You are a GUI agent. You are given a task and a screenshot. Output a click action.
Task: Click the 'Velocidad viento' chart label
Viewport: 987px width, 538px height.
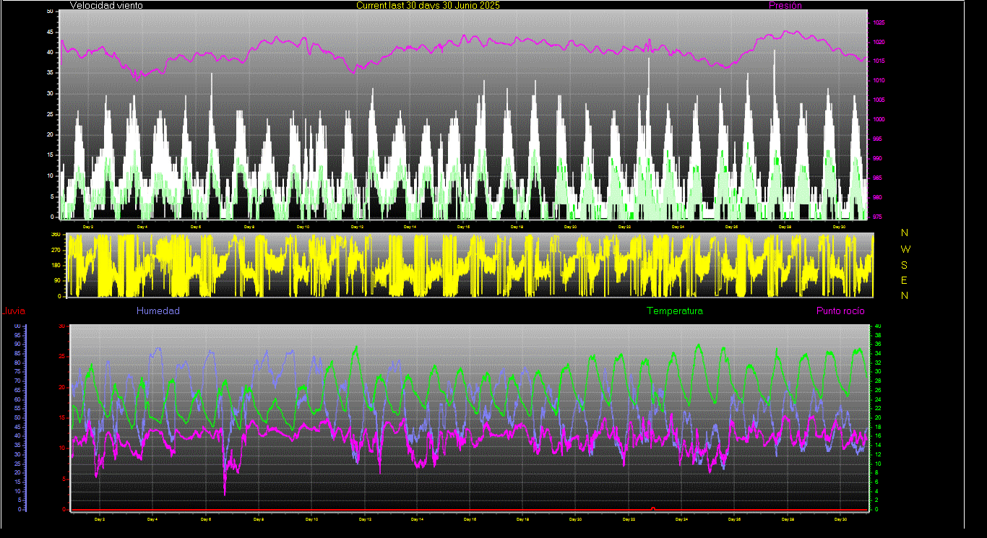[x=106, y=6]
